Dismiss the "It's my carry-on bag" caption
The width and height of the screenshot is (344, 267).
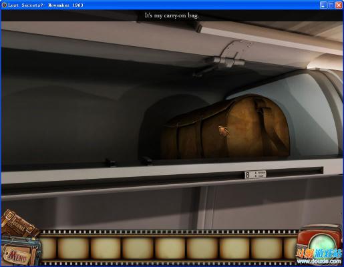coord(172,15)
